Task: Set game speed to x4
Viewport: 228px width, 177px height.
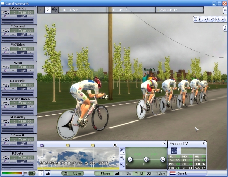Action: tap(218, 19)
